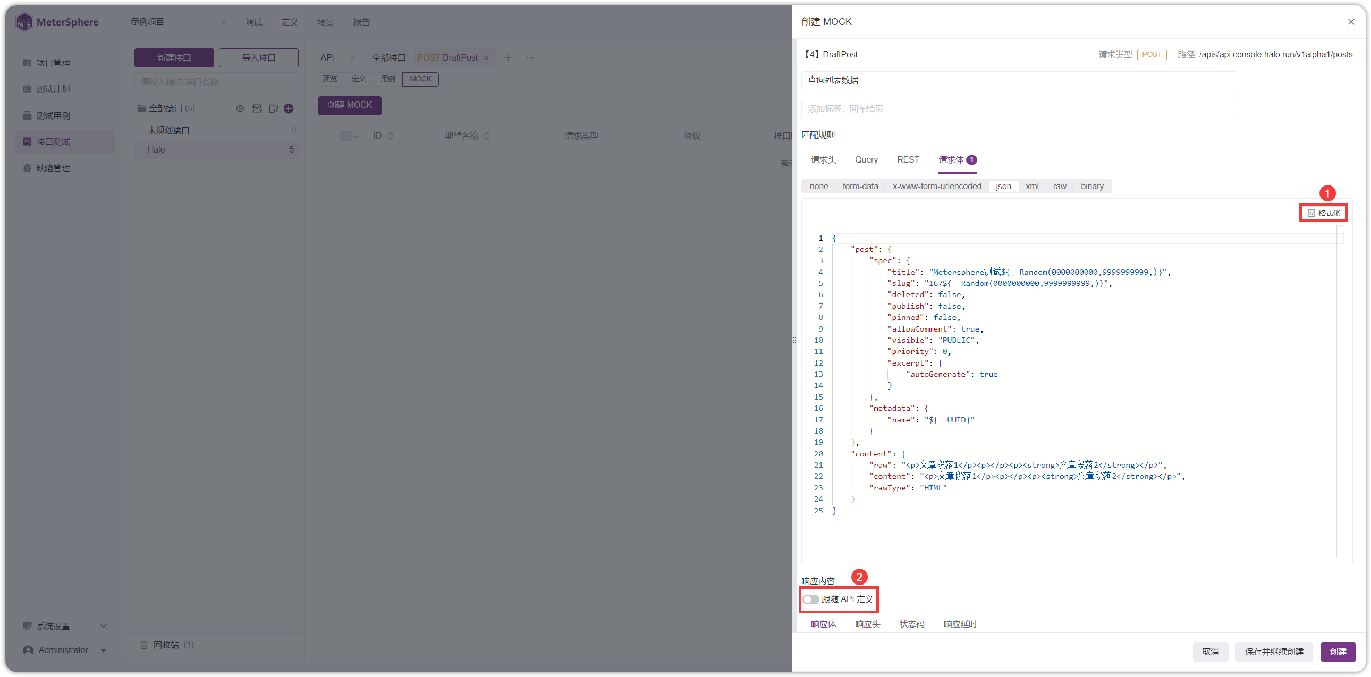Check the select-all table checkbox

coord(345,136)
